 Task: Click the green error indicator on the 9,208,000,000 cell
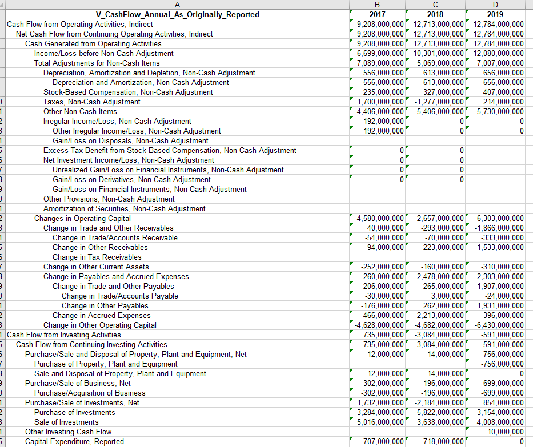[351, 22]
